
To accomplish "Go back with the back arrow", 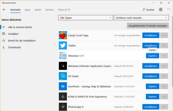I will point(4,10).
